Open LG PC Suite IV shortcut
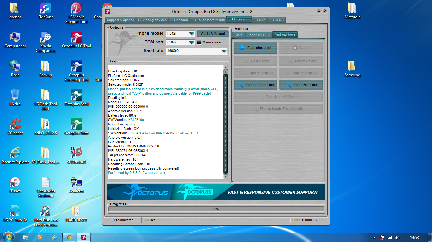The width and height of the screenshot is (432, 242). [15, 214]
